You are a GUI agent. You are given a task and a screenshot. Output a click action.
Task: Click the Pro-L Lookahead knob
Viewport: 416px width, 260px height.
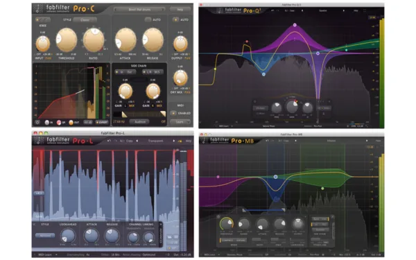pyautogui.click(x=68, y=235)
